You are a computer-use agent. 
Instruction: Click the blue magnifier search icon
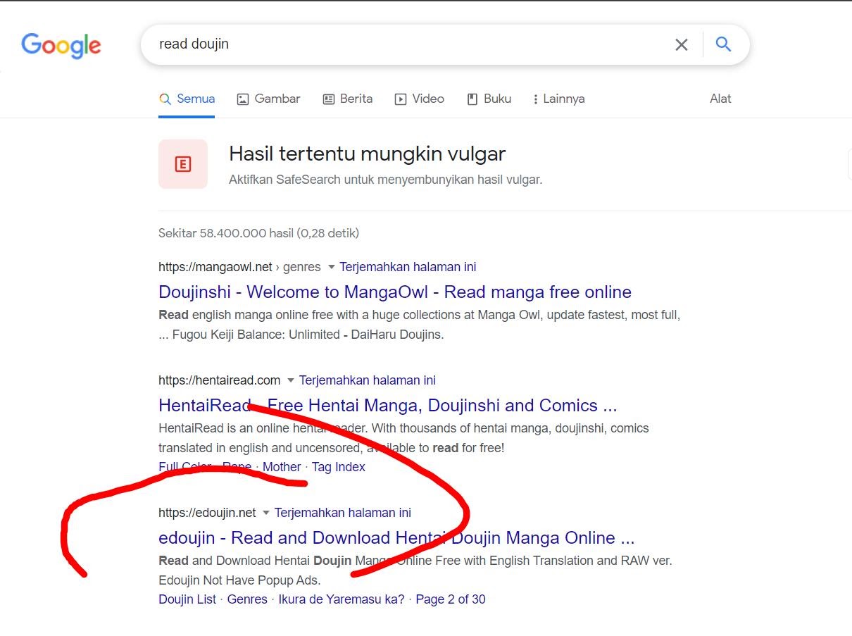point(723,44)
